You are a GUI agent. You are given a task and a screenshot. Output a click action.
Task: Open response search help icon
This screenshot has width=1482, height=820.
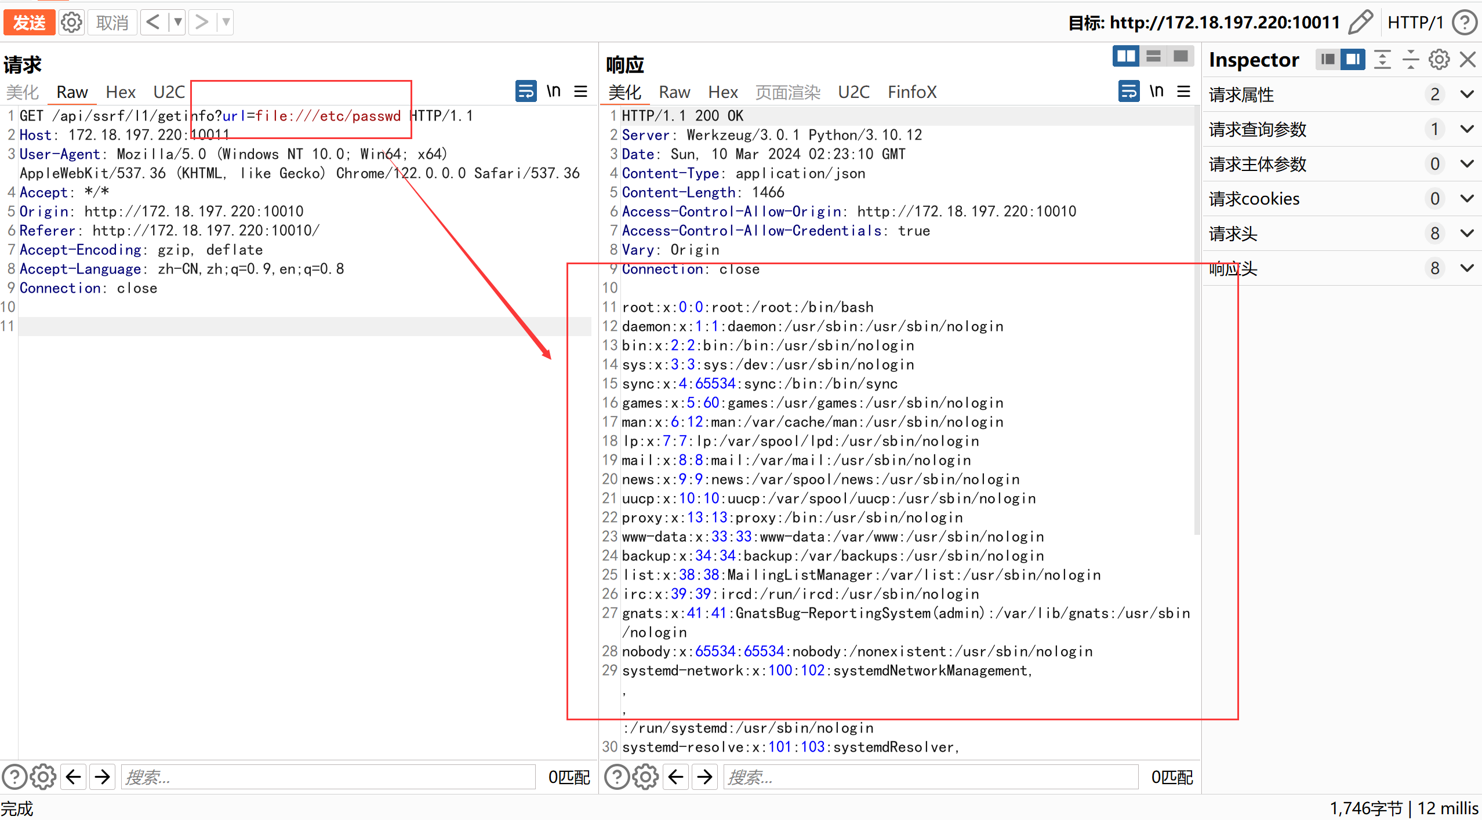(x=617, y=777)
